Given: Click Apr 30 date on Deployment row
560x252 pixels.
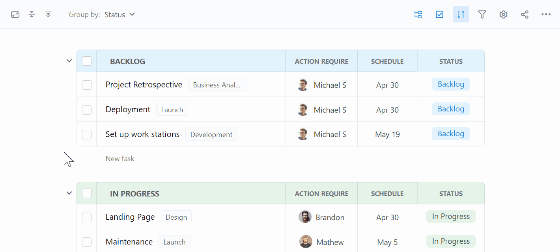Looking at the screenshot, I should 387,110.
